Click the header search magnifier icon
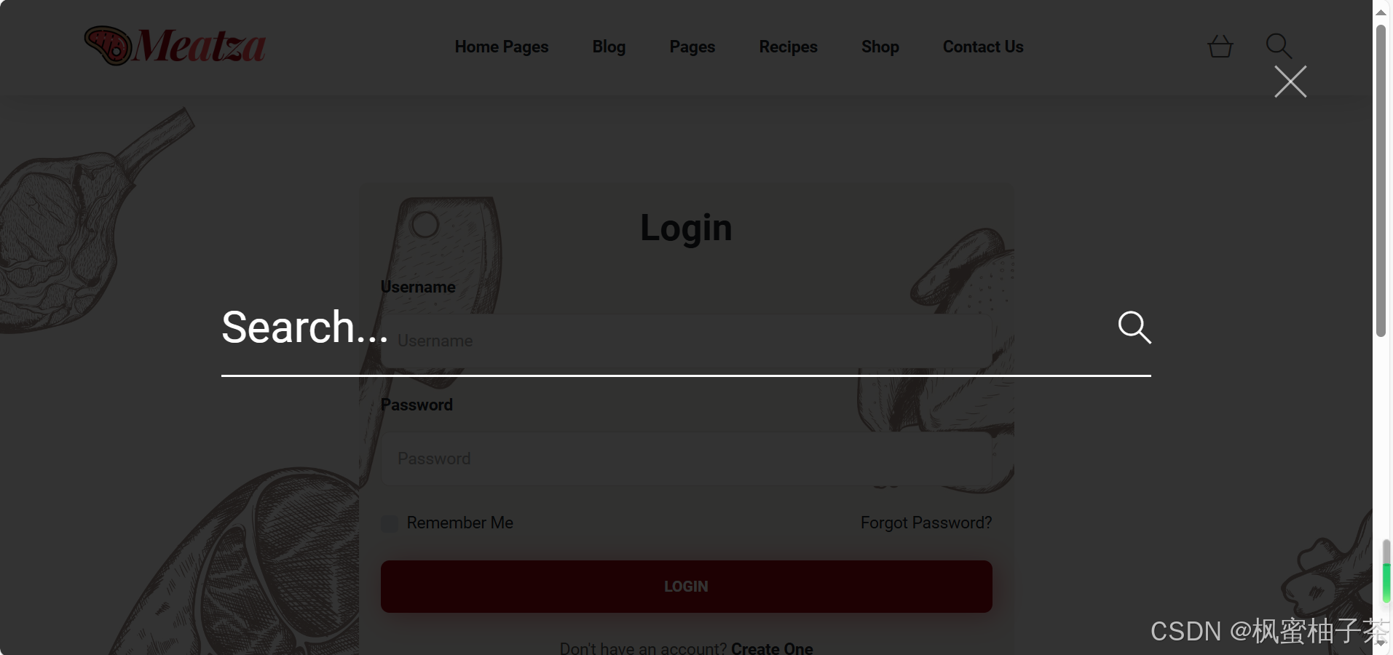 (1279, 46)
